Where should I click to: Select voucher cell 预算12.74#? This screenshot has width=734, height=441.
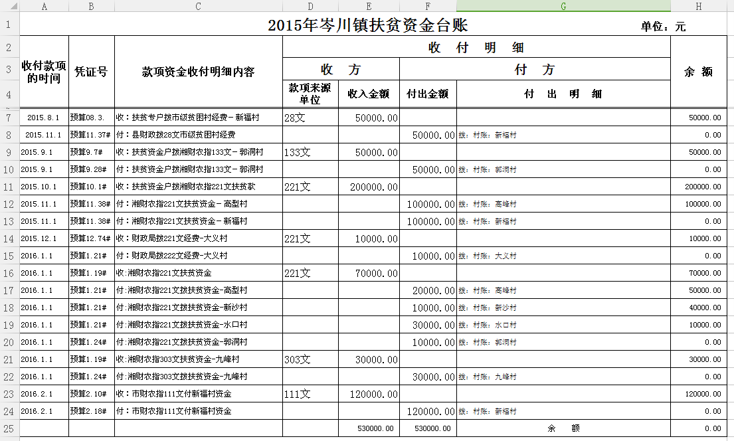(x=91, y=238)
